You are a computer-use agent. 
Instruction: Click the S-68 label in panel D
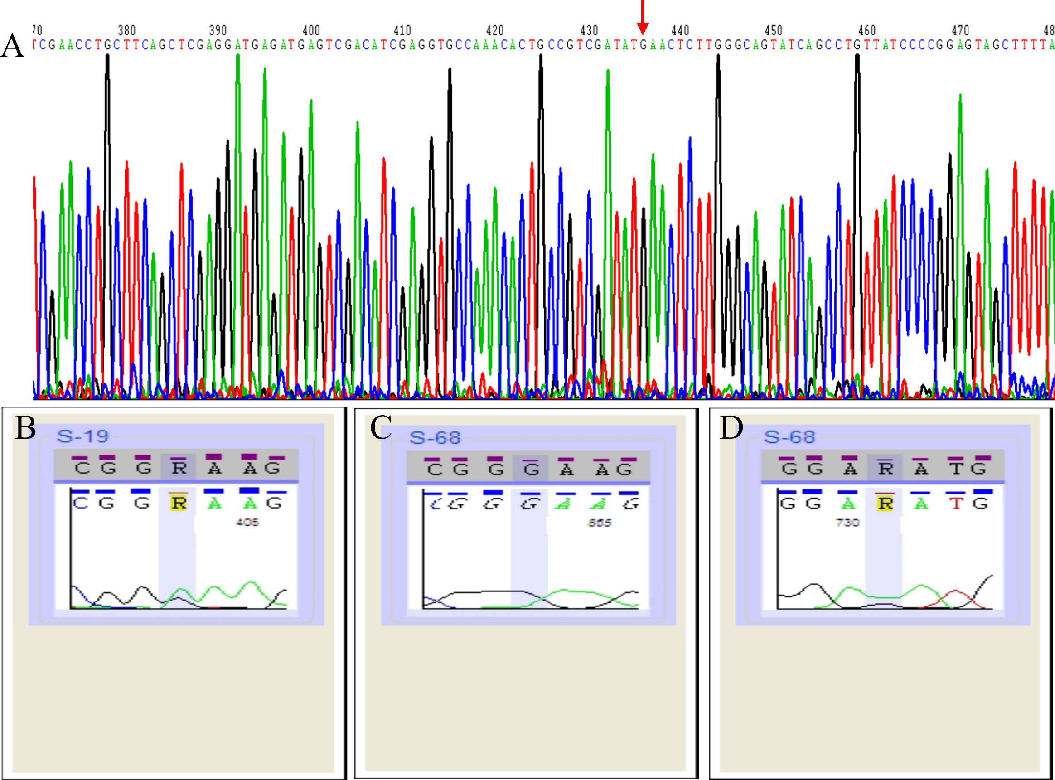(x=789, y=437)
